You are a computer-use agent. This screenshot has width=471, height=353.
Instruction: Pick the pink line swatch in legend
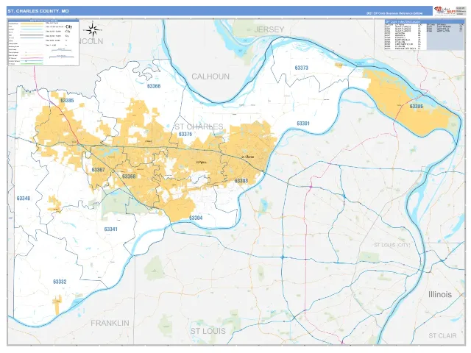32,58
